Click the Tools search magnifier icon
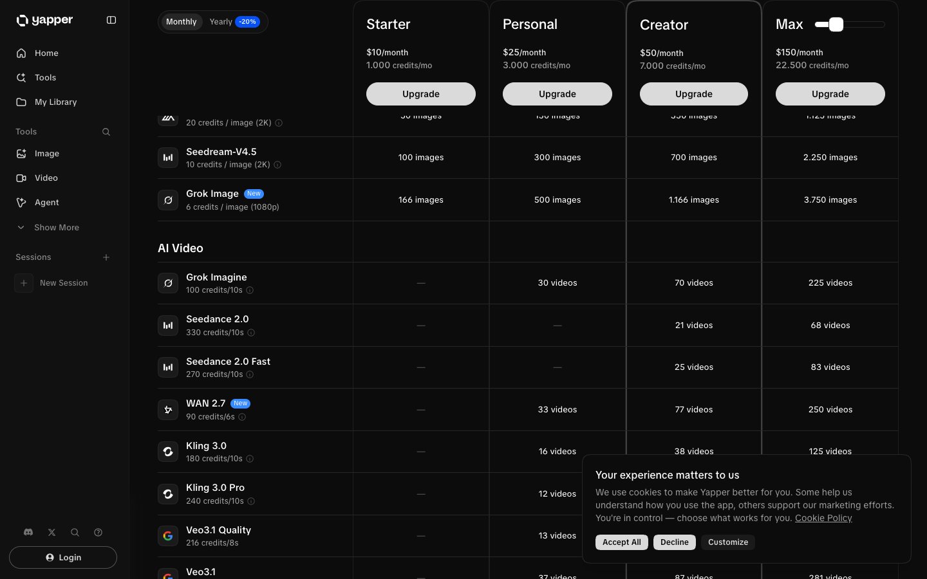 tap(106, 132)
